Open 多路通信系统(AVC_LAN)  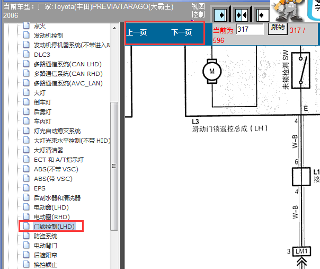click(x=68, y=83)
